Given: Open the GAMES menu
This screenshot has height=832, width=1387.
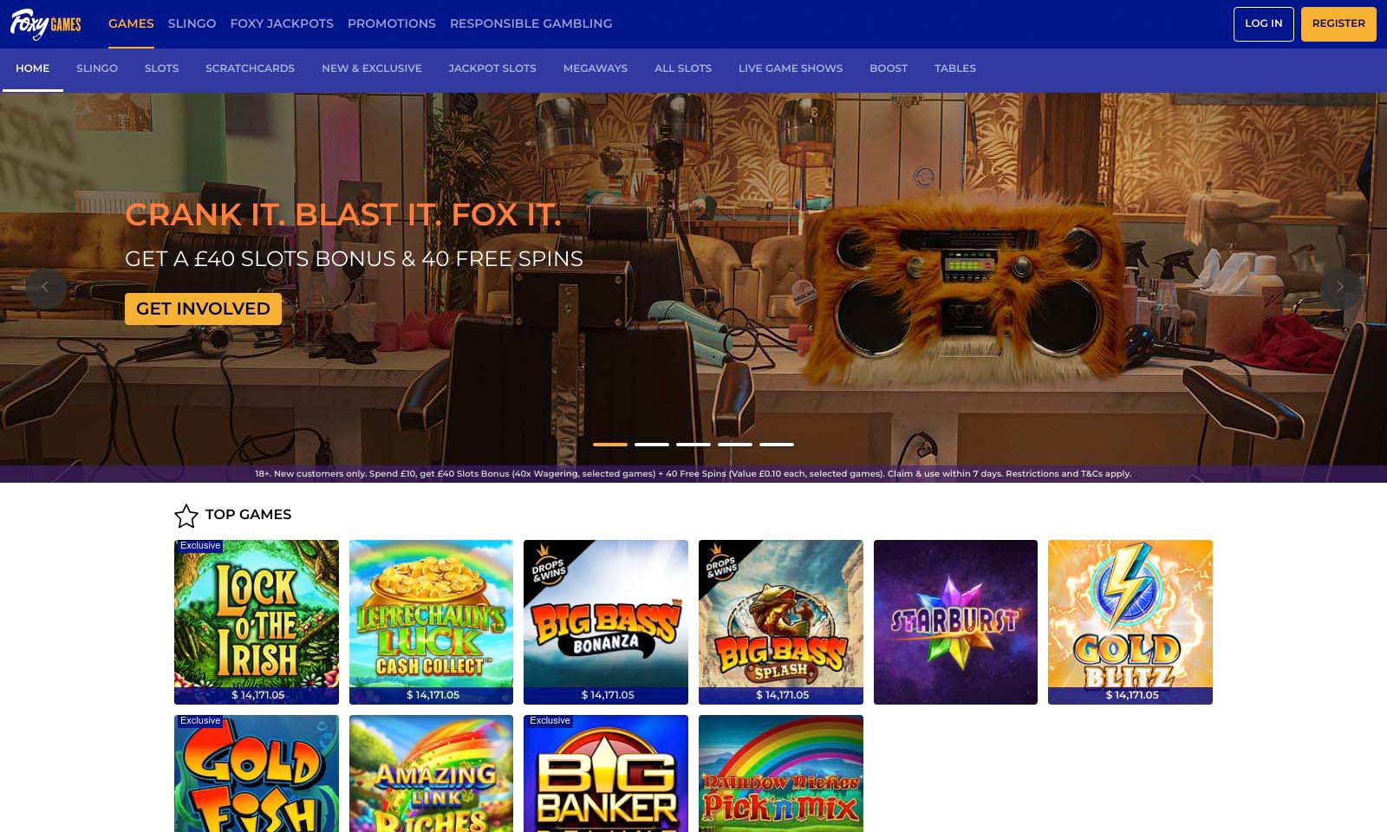Looking at the screenshot, I should pos(130,23).
